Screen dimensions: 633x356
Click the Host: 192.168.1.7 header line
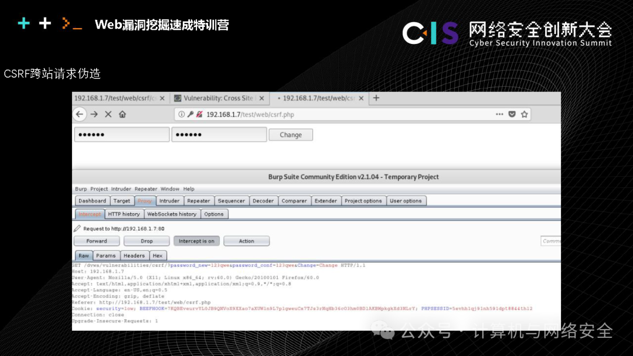98,272
